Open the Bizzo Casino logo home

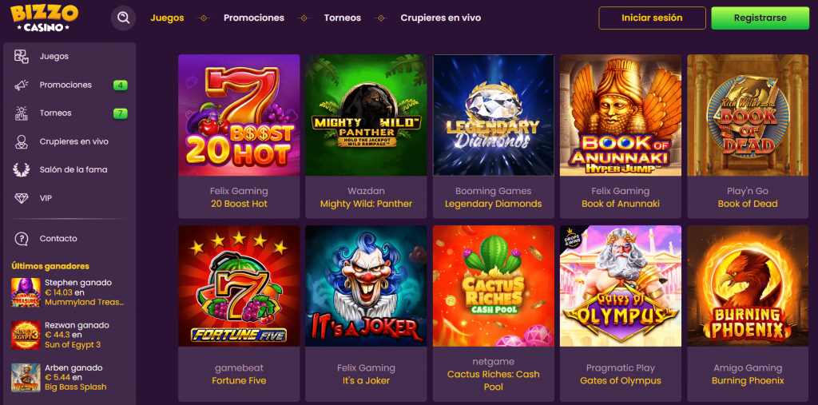point(45,18)
